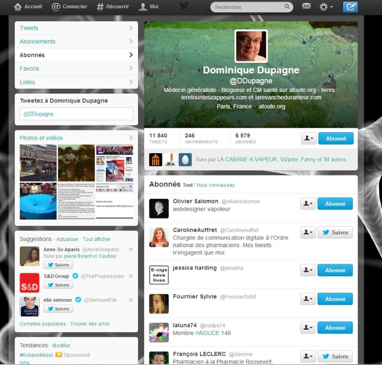382x365 pixels.
Task: Click the orange LA CABANE A VAPEUR avatar
Action: coord(156,160)
